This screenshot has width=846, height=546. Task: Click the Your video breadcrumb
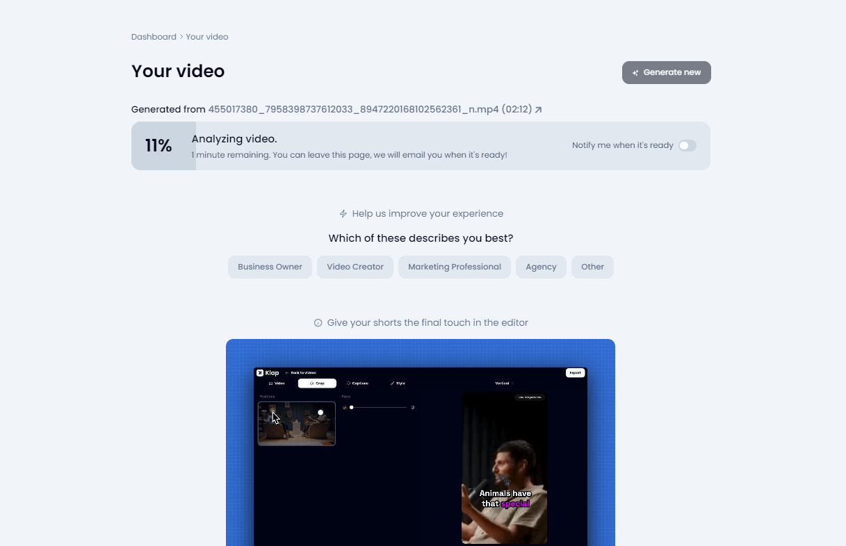point(207,37)
